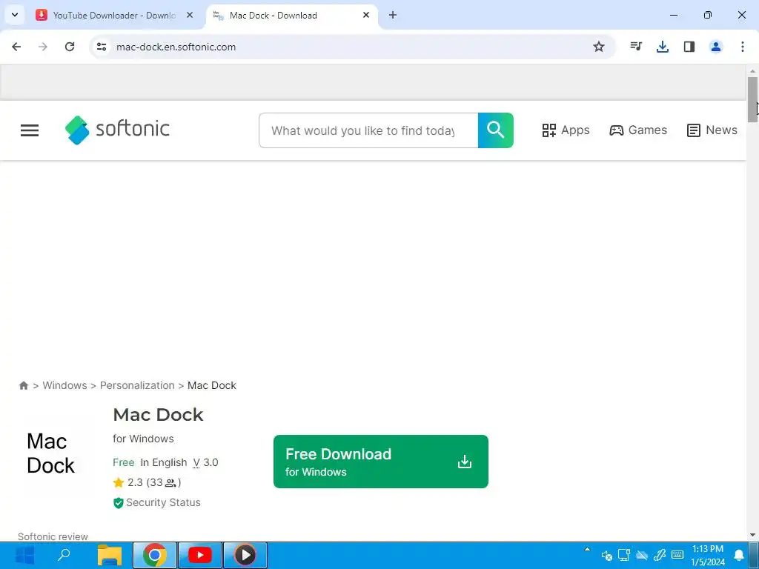759x569 pixels.
Task: Click the network tray icon
Action: (624, 554)
